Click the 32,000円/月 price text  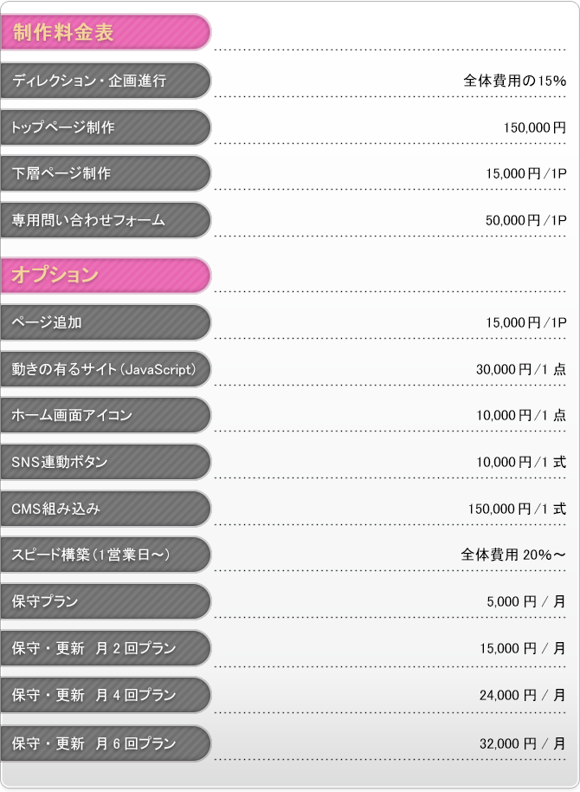coord(523,743)
